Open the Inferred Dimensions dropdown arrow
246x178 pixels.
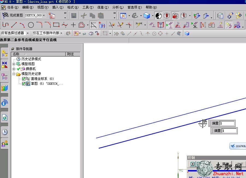145,25
